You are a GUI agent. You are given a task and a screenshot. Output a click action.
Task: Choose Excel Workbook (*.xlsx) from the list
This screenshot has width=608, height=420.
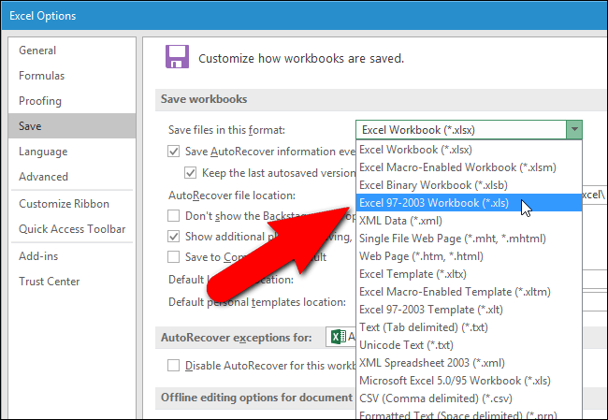469,150
